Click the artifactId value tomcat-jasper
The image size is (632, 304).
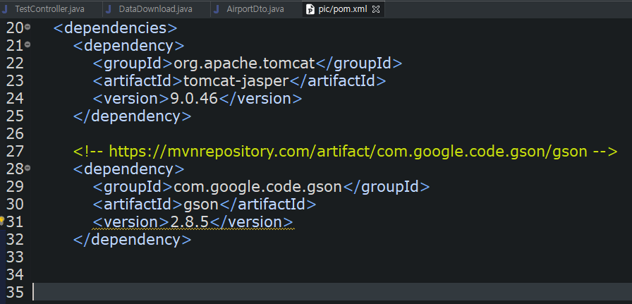click(236, 81)
